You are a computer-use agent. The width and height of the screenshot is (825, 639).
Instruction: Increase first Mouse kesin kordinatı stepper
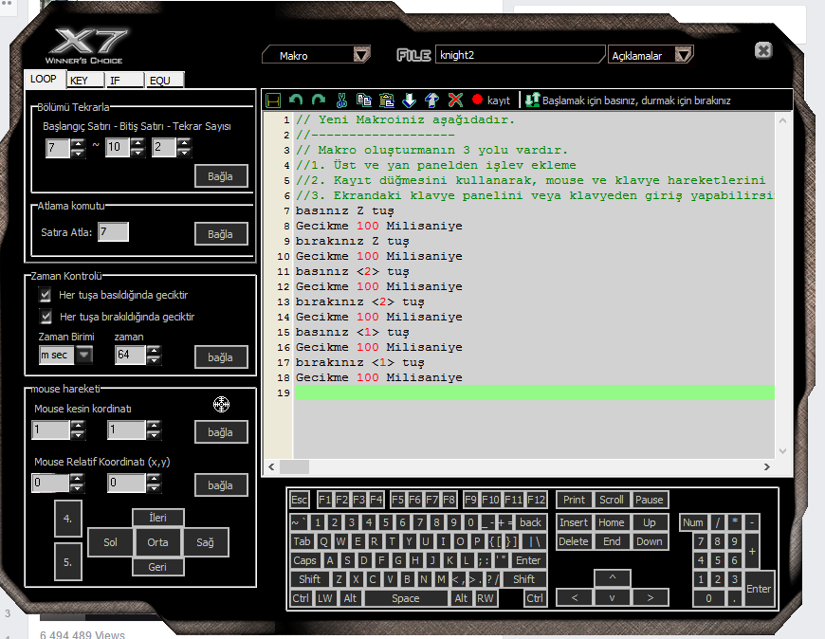click(x=78, y=426)
